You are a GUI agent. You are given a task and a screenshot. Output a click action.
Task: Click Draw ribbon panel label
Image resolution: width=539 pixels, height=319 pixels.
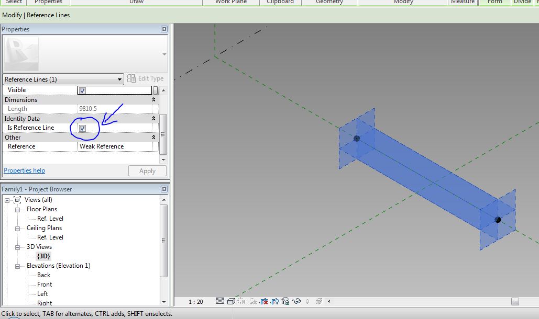[137, 2]
